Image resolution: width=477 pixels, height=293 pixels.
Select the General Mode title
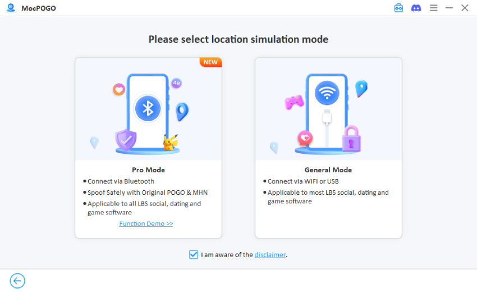328,170
